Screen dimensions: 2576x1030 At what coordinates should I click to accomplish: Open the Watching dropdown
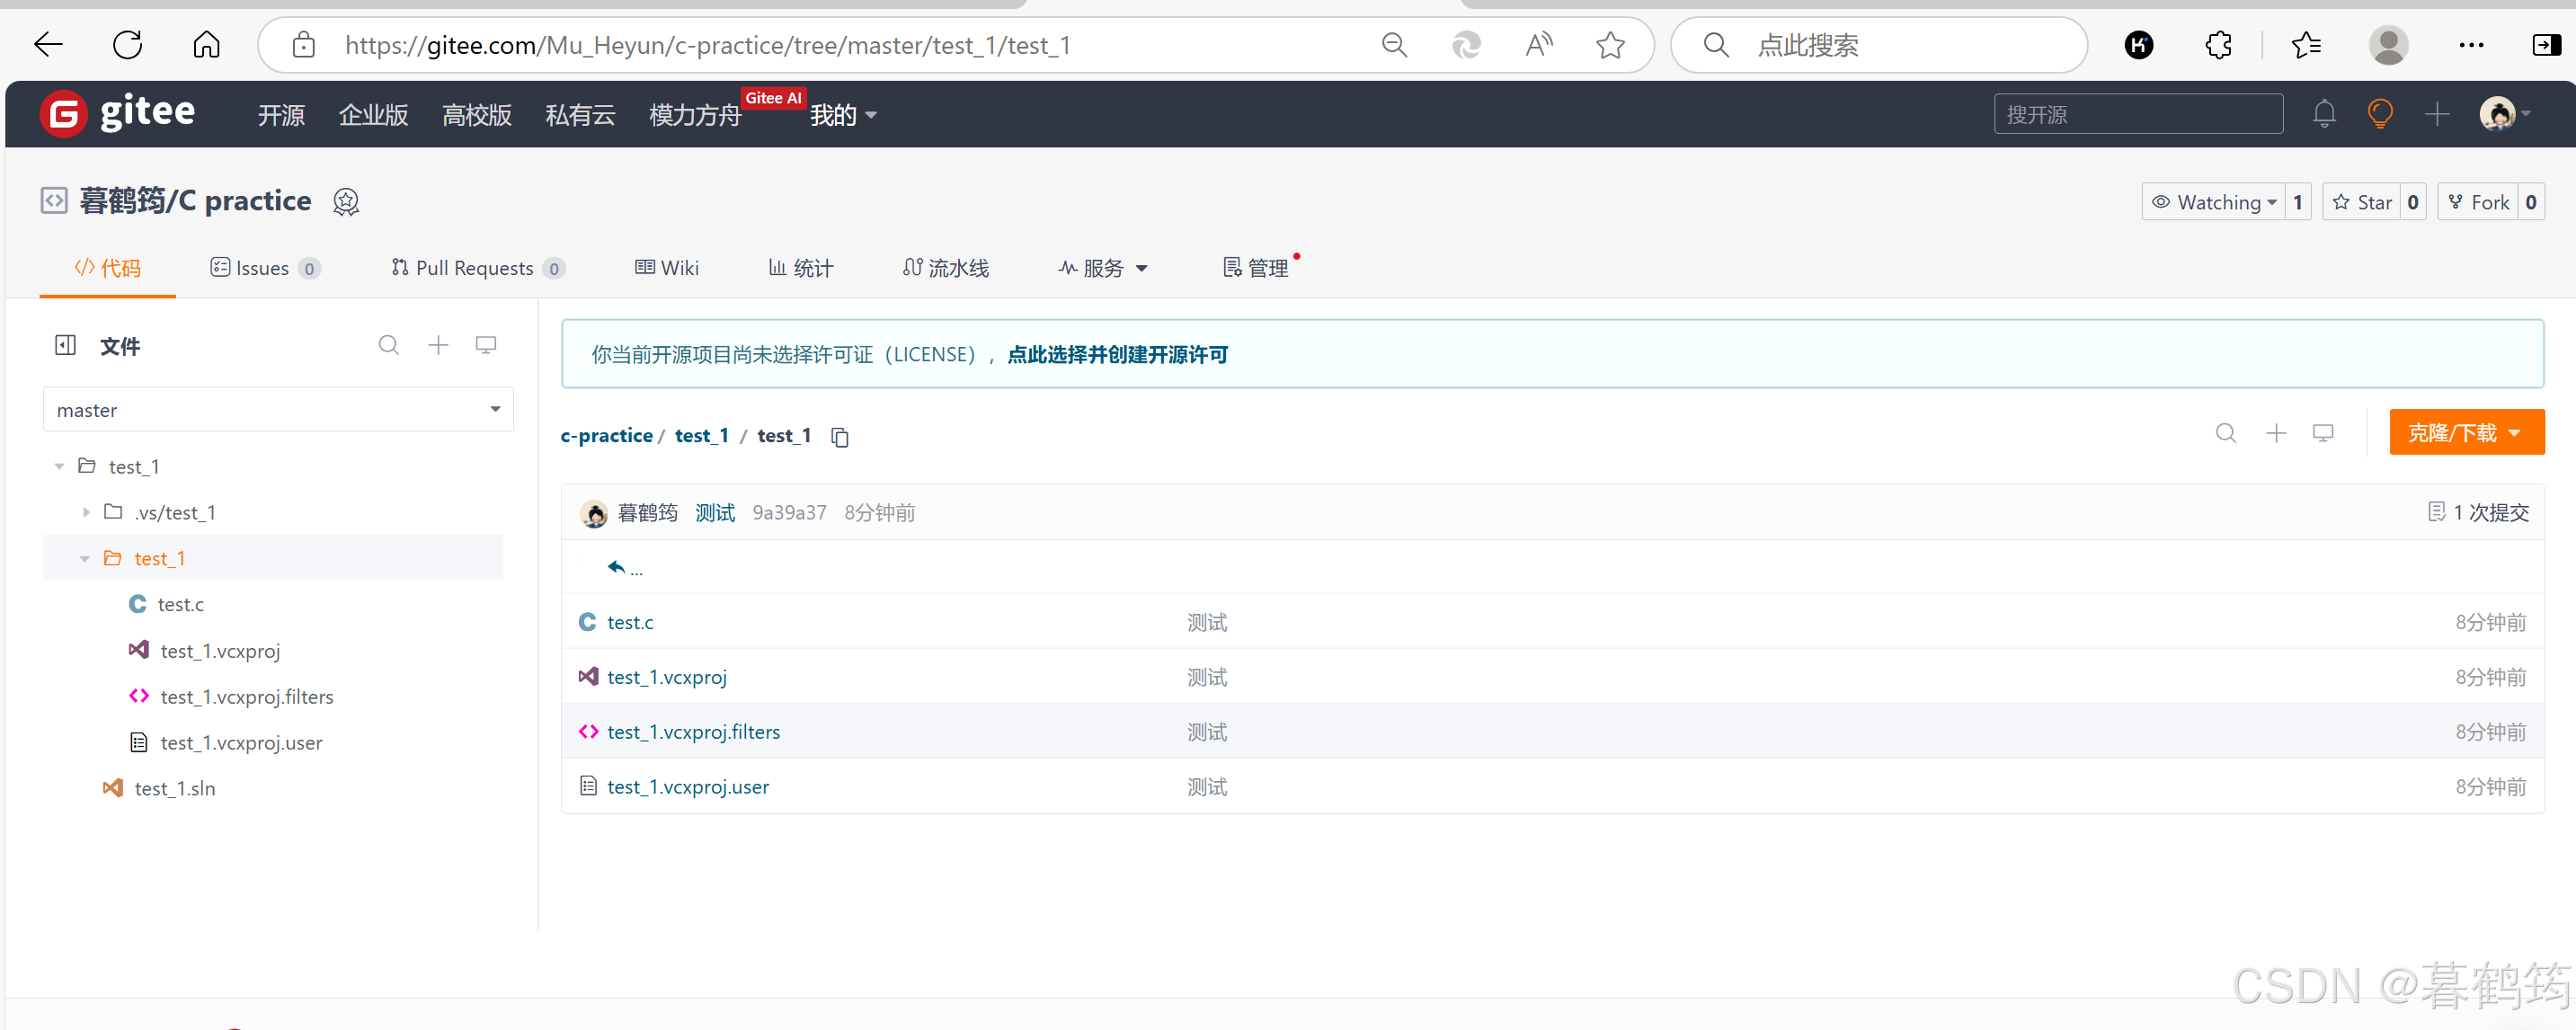2212,202
